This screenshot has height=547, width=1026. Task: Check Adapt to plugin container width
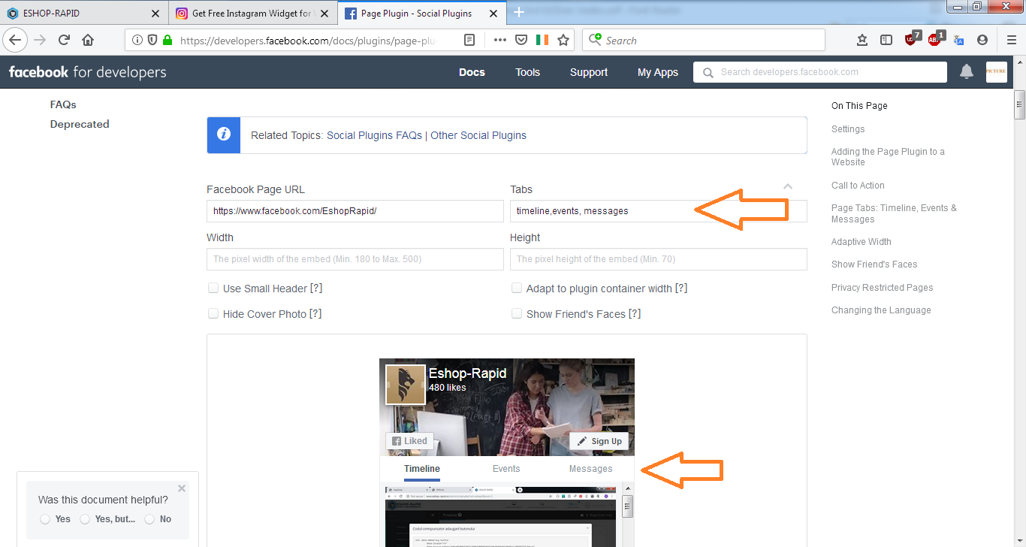click(x=517, y=288)
